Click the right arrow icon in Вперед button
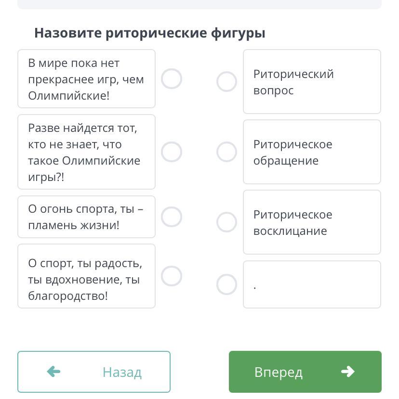This screenshot has height=399, width=399. pos(348,372)
